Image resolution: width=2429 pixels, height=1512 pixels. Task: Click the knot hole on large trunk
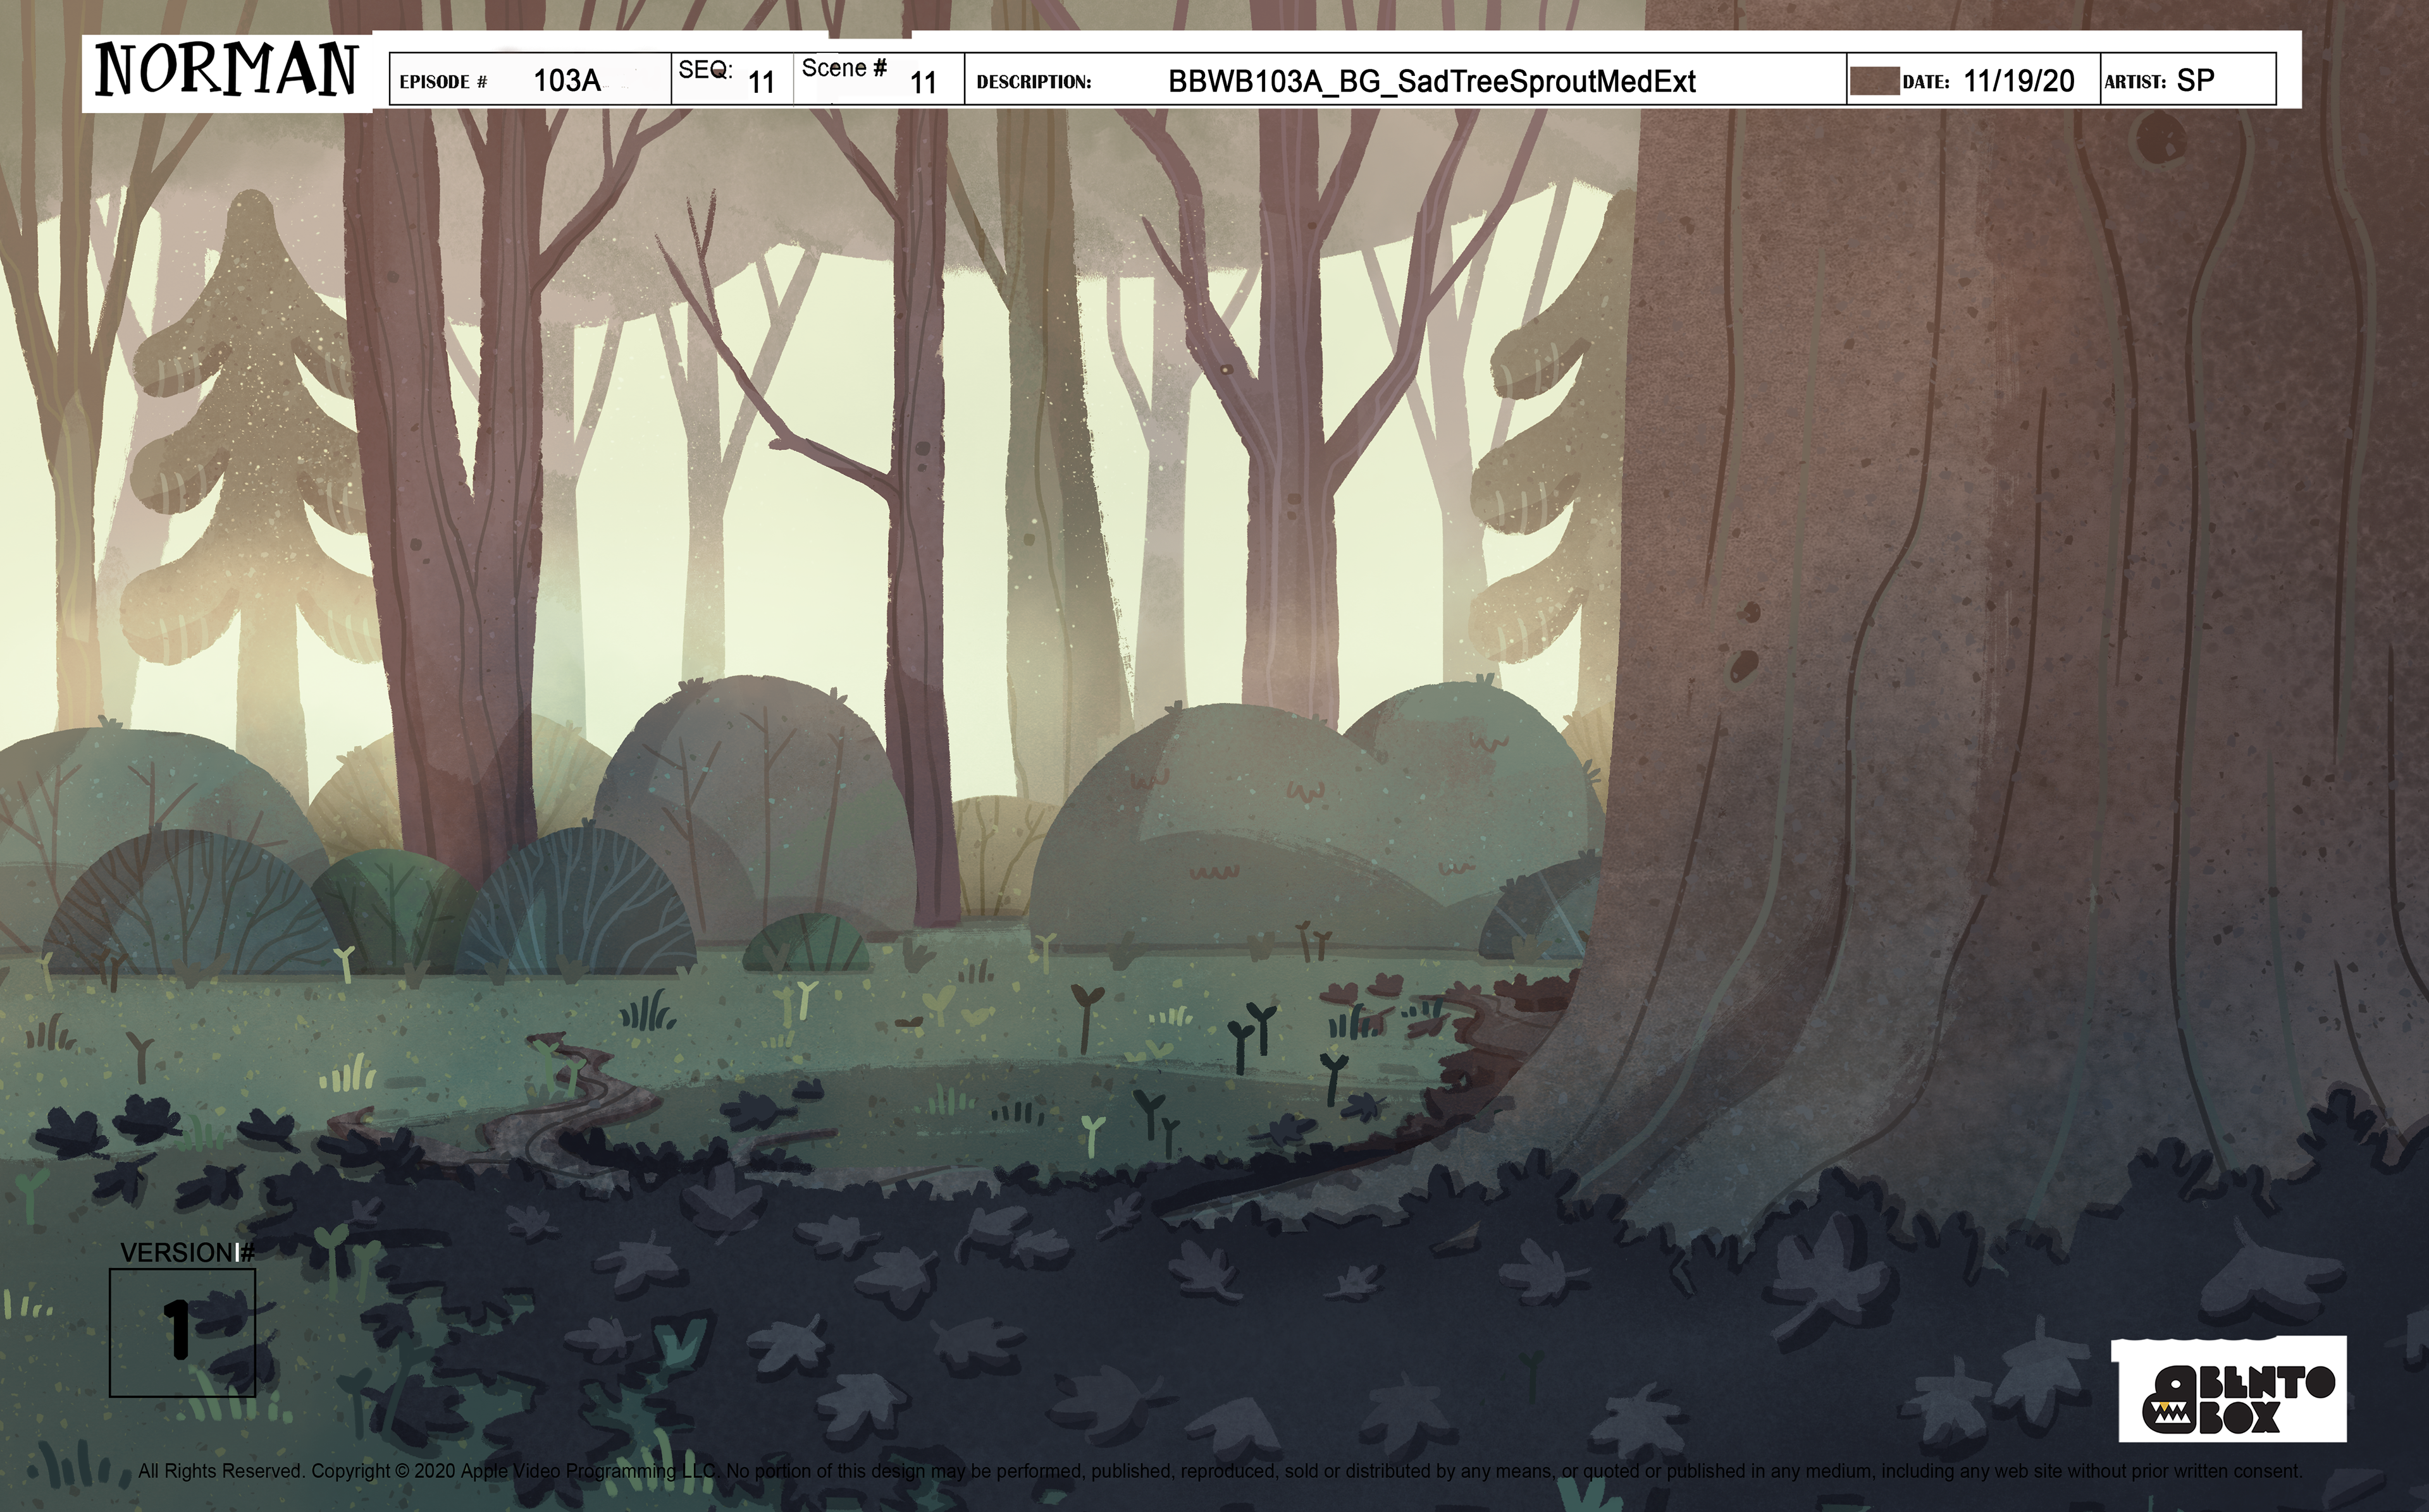(x=2161, y=138)
